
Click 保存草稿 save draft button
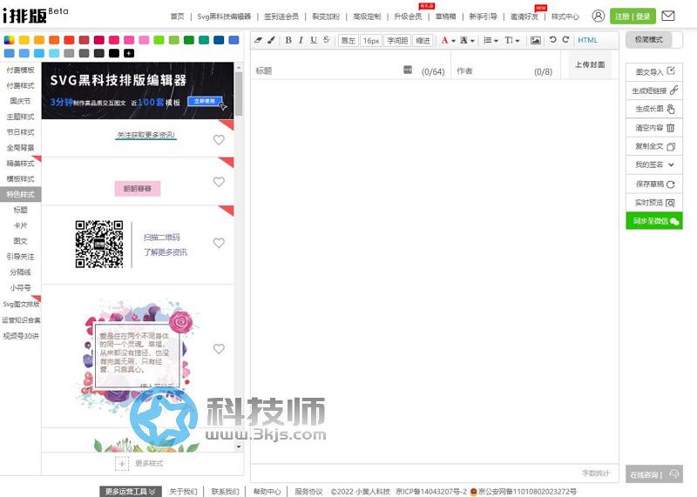click(654, 184)
